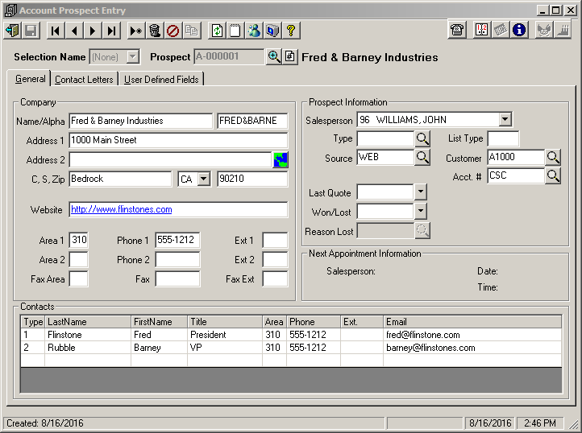This screenshot has height=433, width=582.
Task: Open Type lookup magnifier
Action: point(422,138)
